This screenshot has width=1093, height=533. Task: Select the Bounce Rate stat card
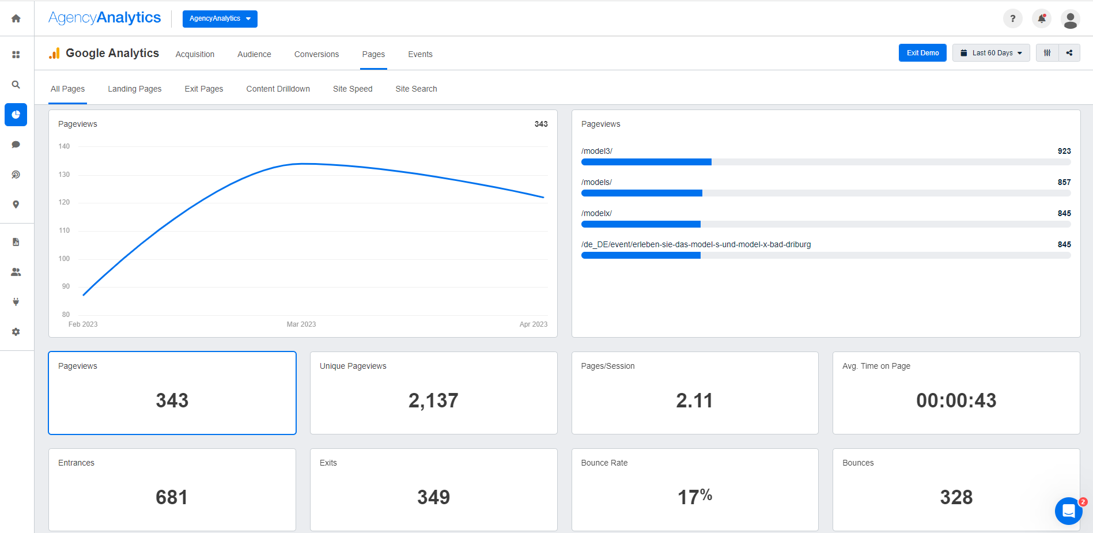[695, 490]
